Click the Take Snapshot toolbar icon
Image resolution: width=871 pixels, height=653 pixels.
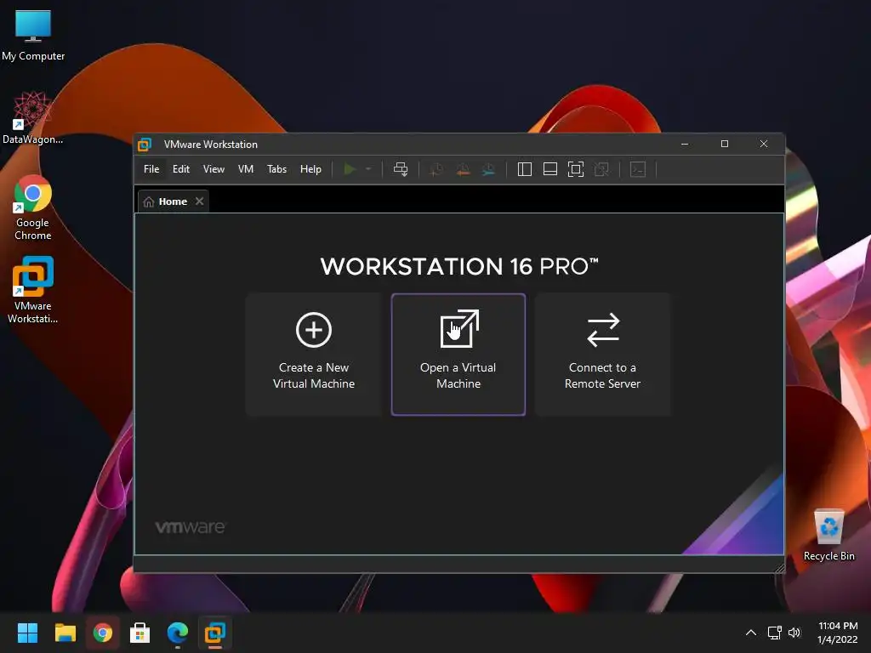click(x=436, y=169)
